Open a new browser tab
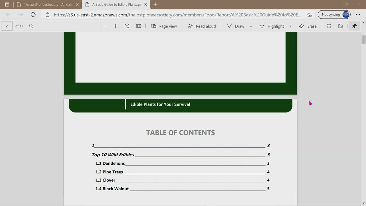366x206 pixels. point(156,5)
